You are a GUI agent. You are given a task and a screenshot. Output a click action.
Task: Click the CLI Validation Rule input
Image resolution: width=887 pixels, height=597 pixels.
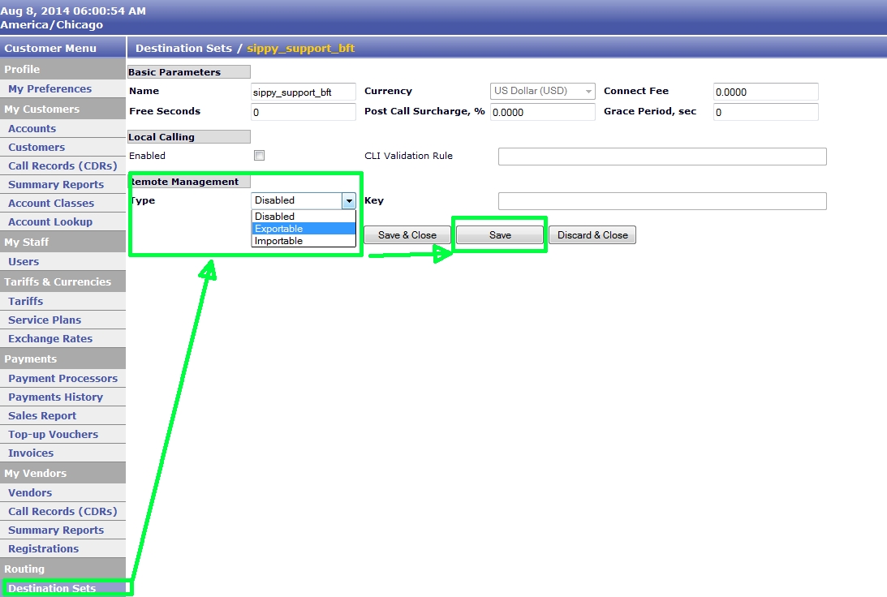click(x=662, y=156)
